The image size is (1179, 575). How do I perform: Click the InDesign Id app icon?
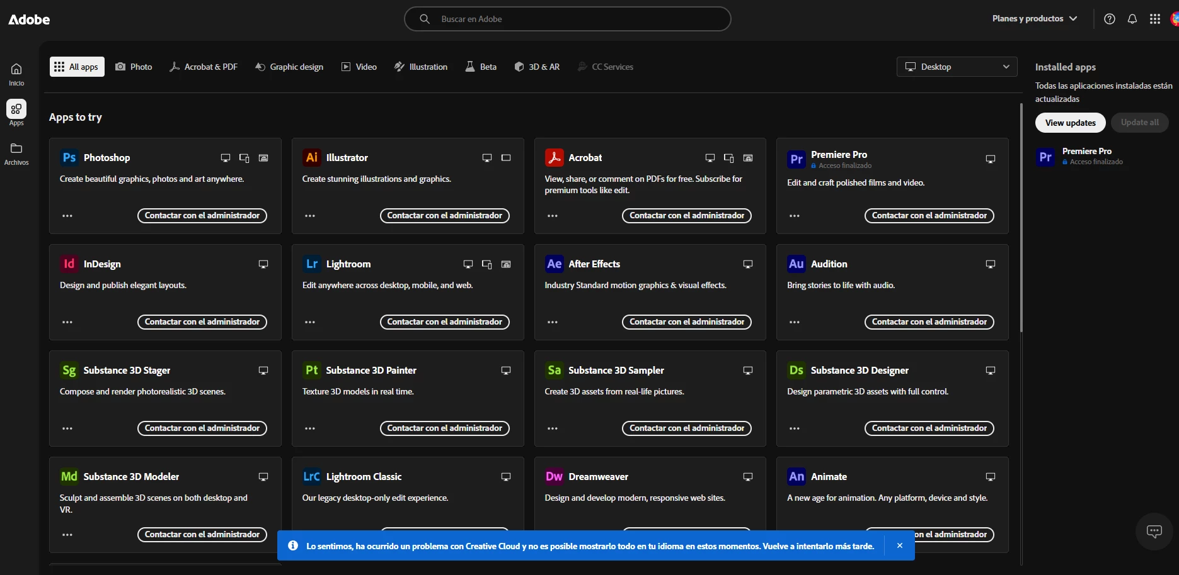point(69,264)
